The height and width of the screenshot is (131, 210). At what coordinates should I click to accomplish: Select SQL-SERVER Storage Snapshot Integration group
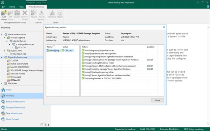27,70
